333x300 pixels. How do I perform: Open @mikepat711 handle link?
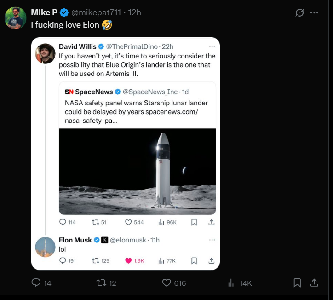coord(96,12)
